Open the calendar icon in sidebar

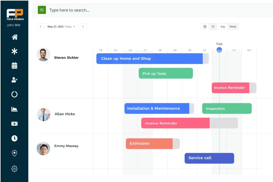(14, 66)
